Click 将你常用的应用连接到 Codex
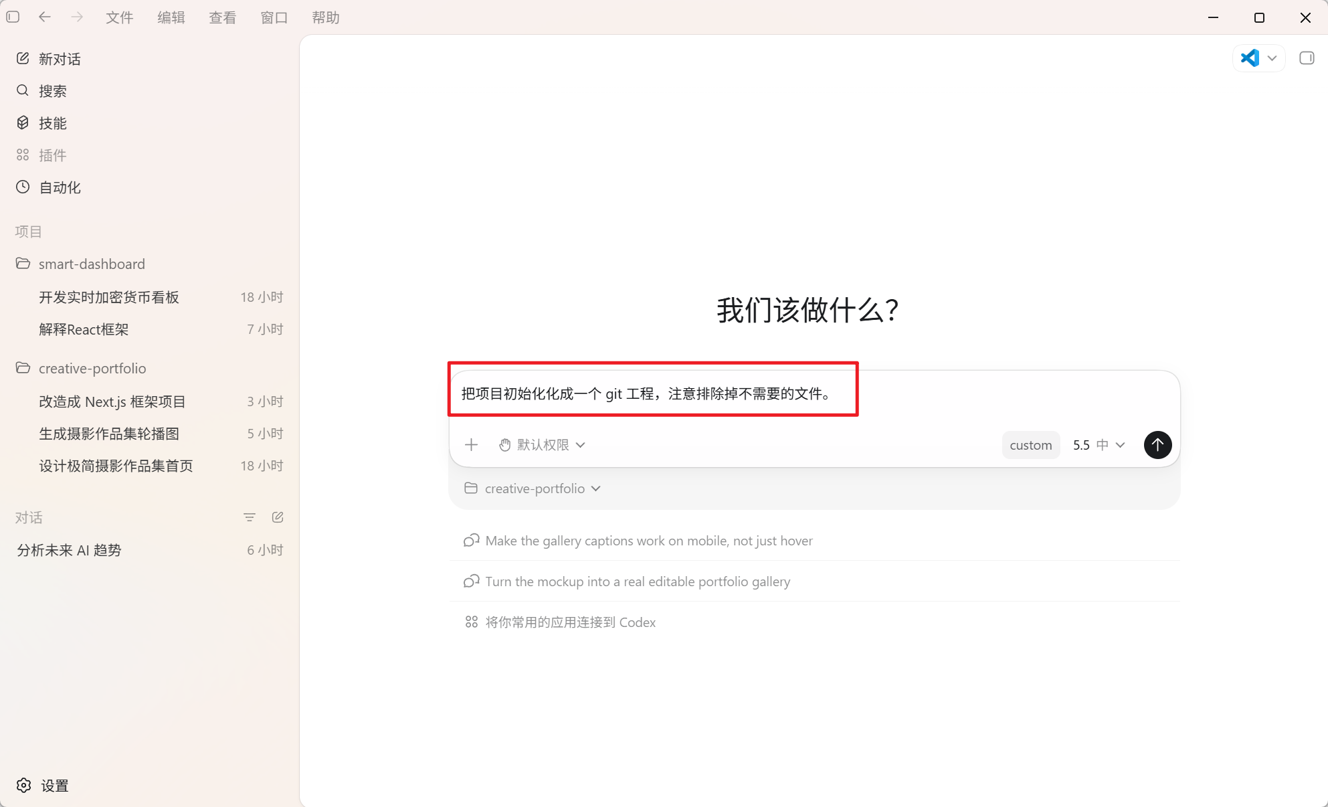The height and width of the screenshot is (807, 1328). 814,622
